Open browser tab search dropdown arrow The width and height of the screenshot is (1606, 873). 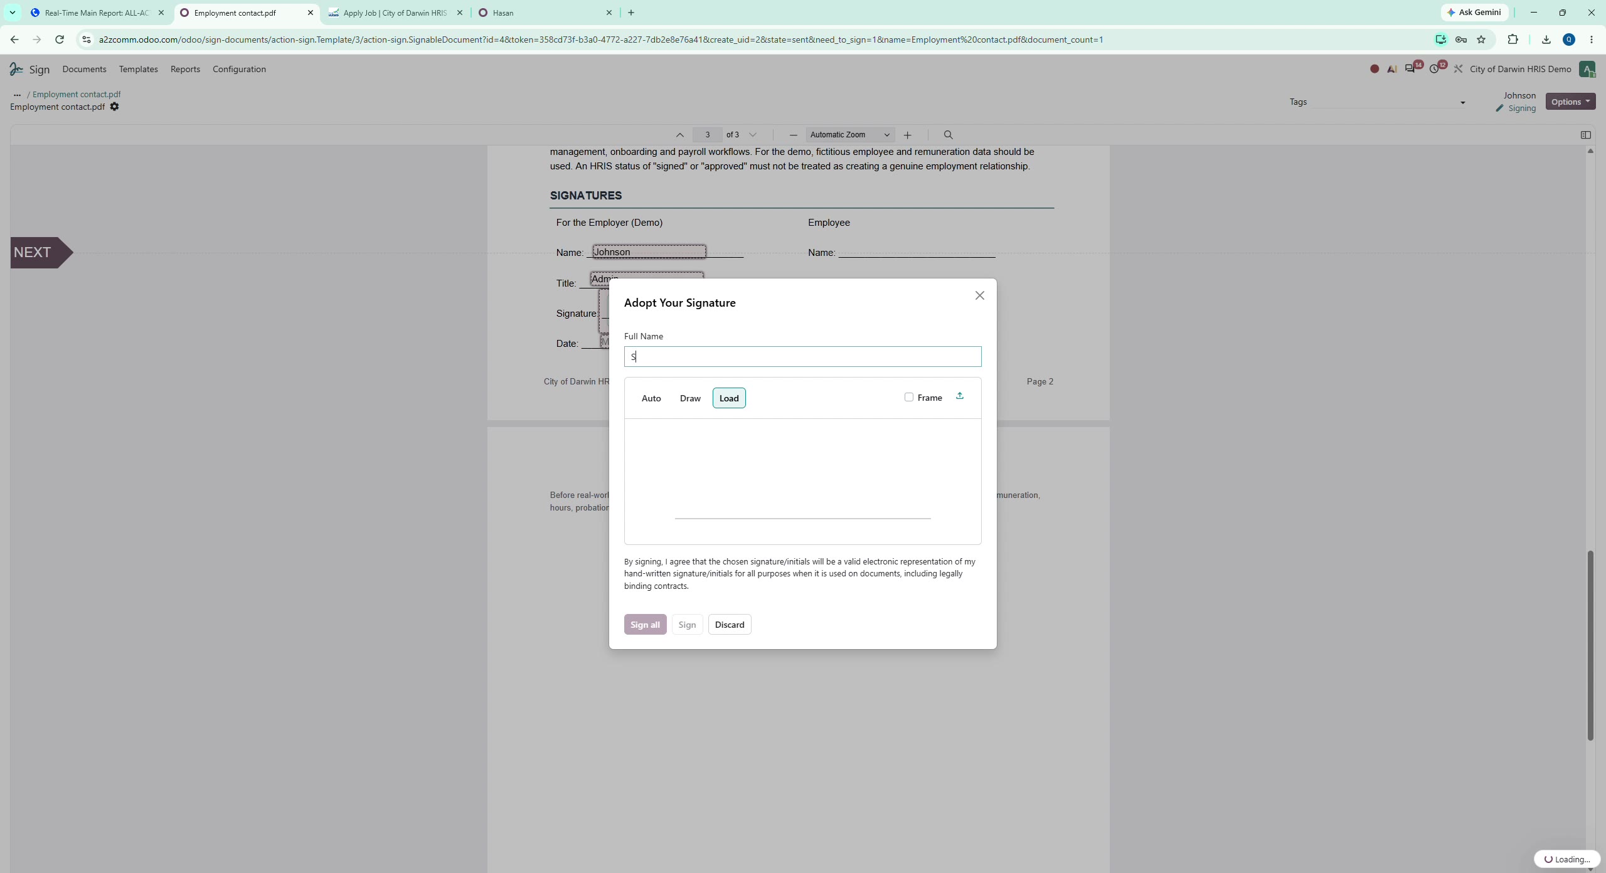click(x=12, y=12)
